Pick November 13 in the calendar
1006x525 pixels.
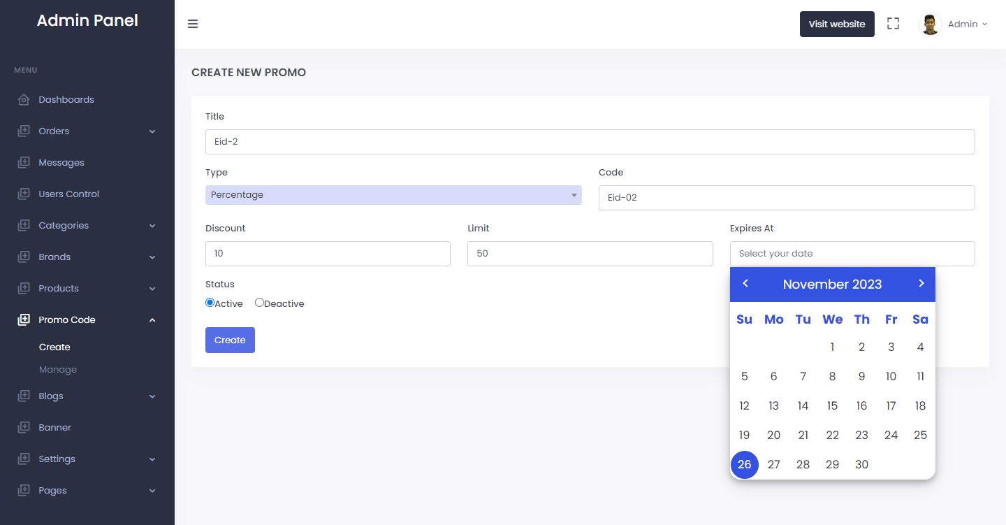(774, 406)
